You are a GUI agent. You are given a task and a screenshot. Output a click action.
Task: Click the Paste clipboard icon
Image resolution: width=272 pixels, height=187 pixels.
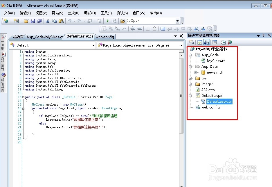[x=61, y=21]
